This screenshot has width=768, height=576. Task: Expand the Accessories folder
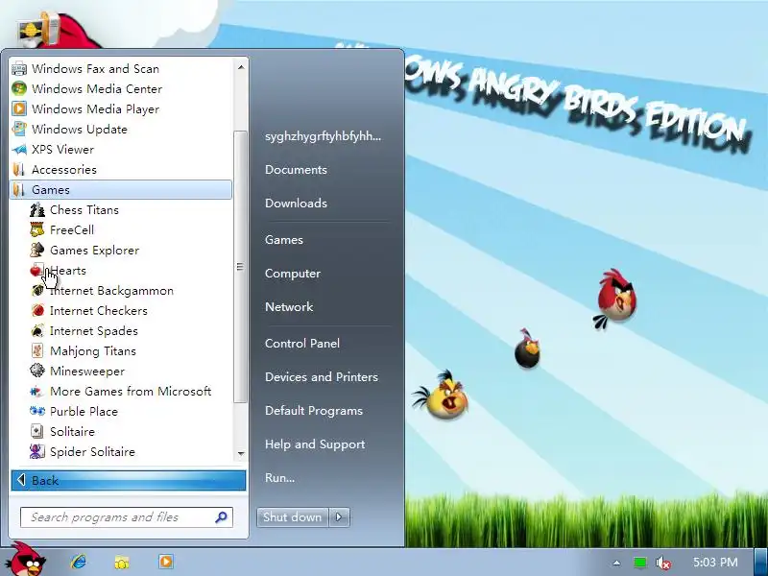tap(121, 170)
